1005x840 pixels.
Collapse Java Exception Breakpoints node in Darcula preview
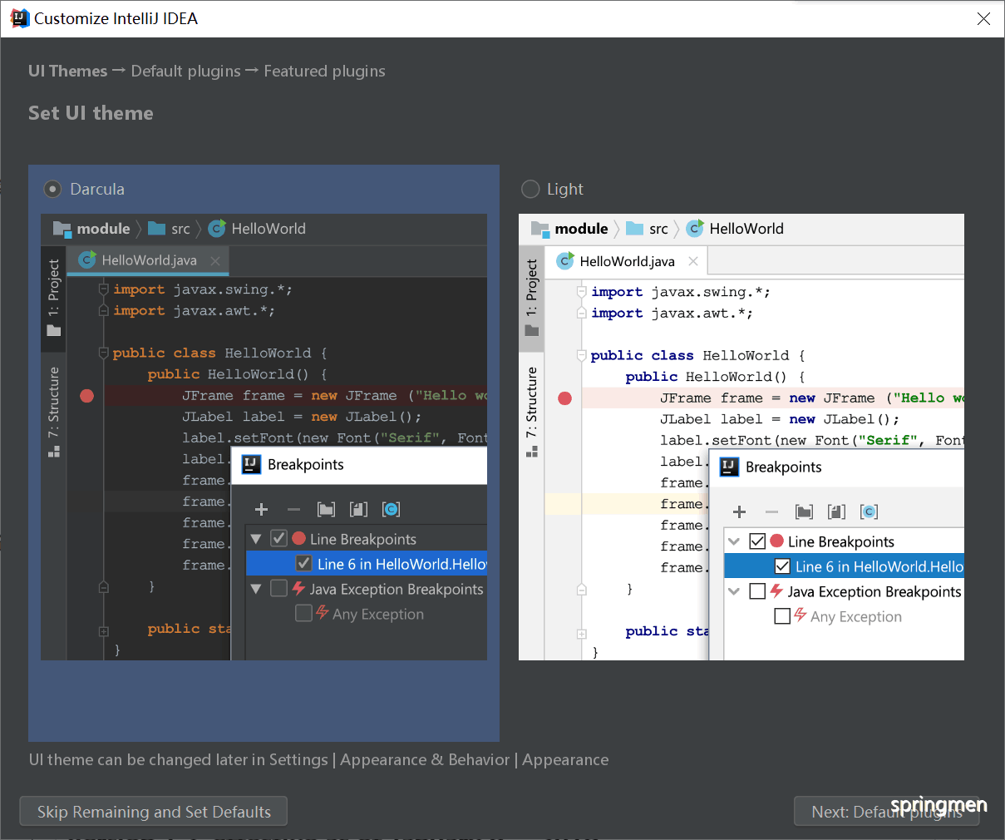point(256,589)
